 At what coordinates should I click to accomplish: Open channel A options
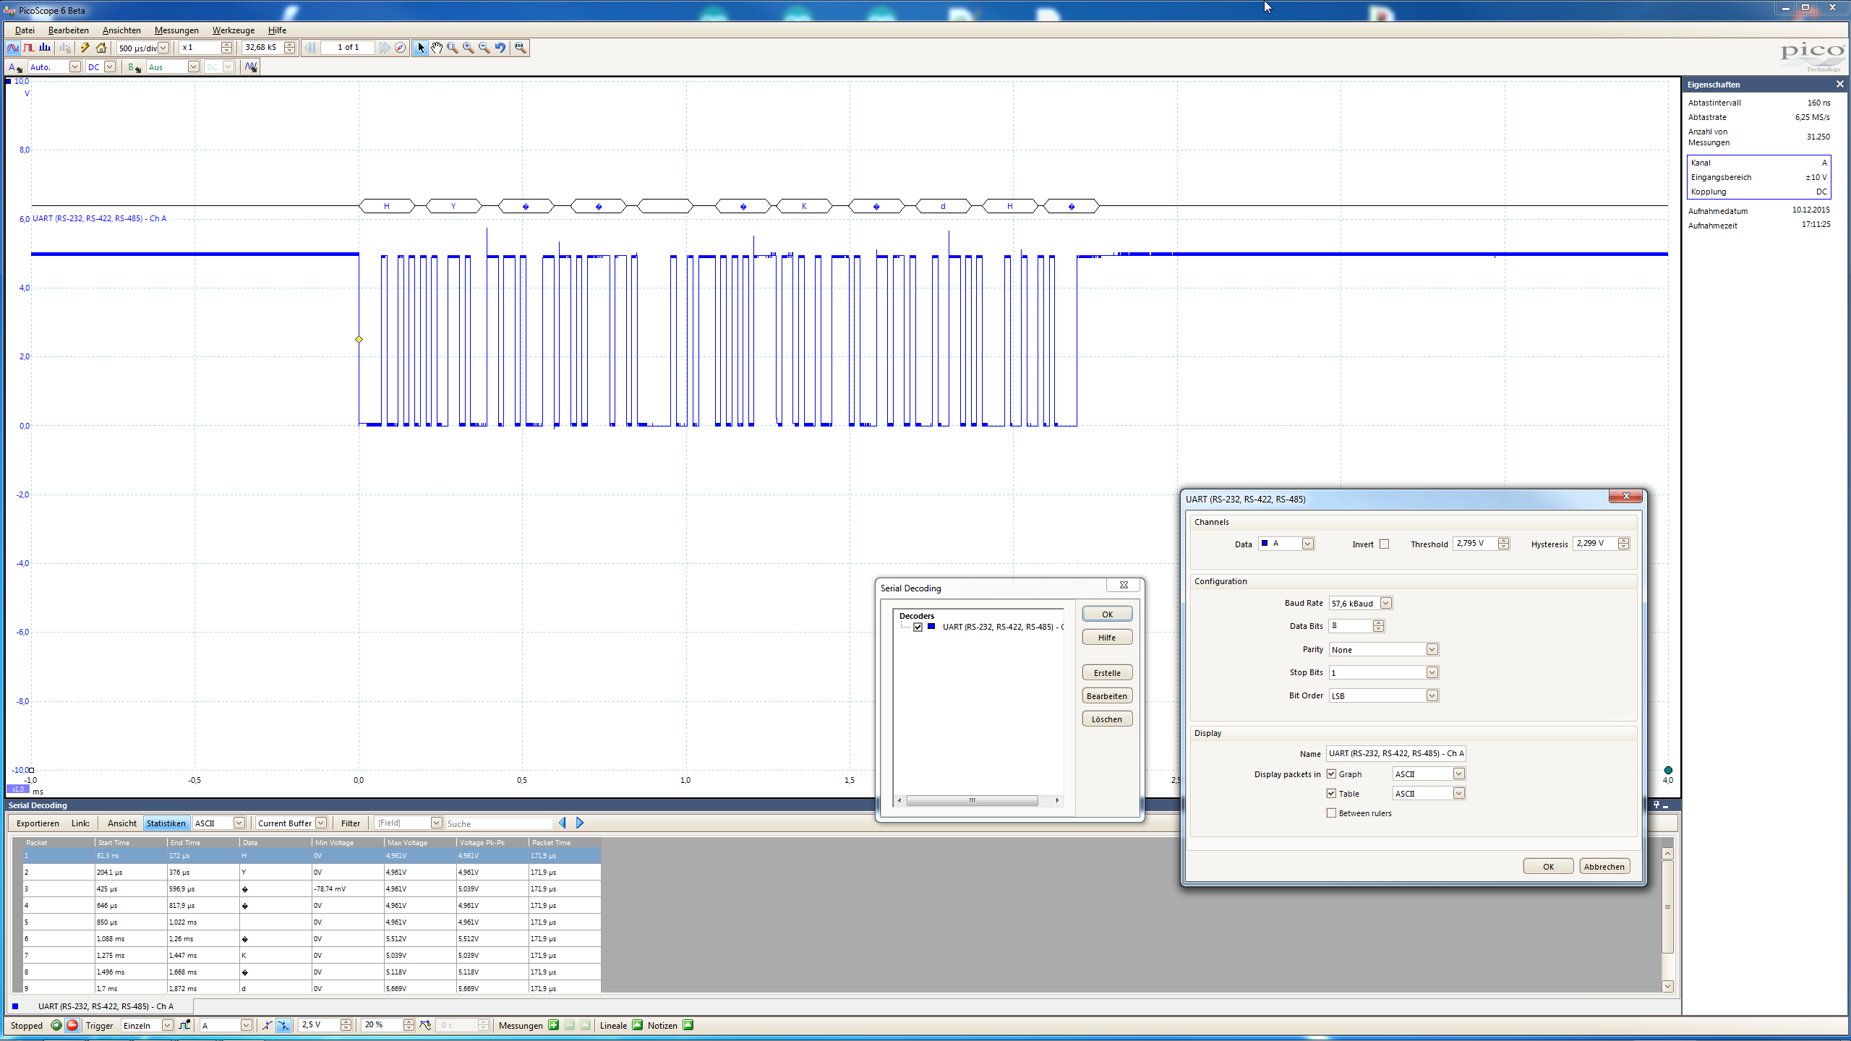pyautogui.click(x=14, y=67)
